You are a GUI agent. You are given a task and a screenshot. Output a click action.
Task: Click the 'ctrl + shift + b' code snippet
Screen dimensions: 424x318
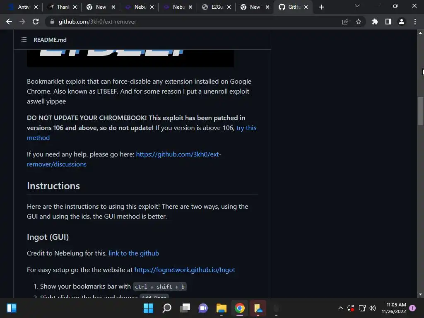[x=159, y=287]
